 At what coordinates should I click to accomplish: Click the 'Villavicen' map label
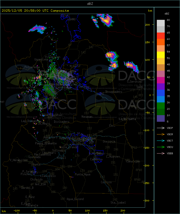click(x=52, y=57)
